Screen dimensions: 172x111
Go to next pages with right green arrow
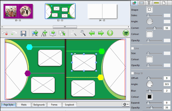pos(101,33)
